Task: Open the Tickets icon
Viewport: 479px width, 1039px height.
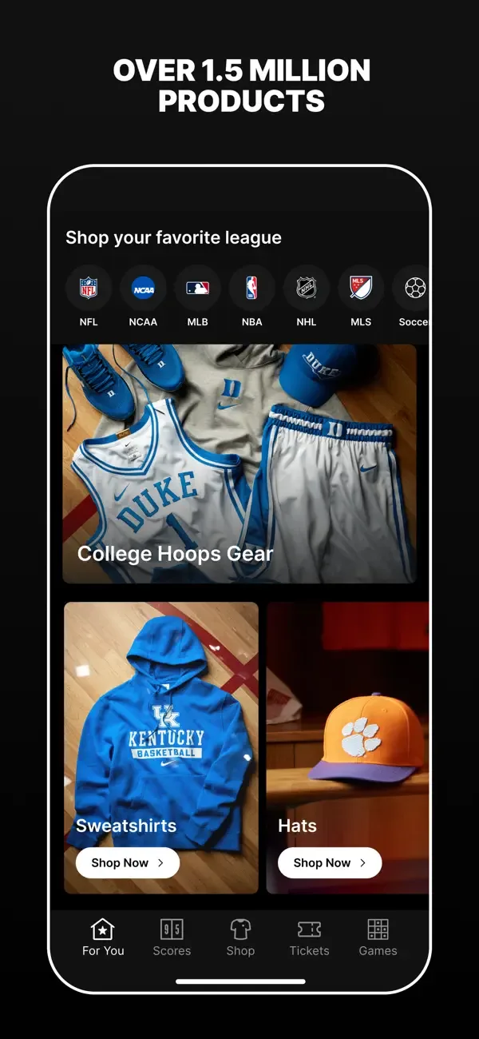Action: (x=309, y=929)
